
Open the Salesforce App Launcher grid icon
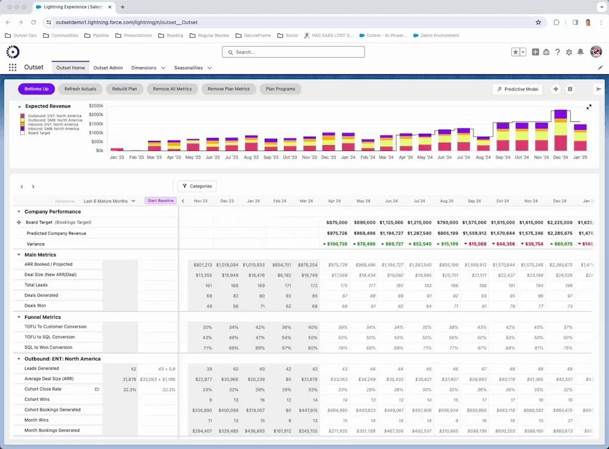tap(12, 67)
